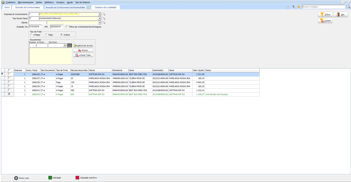Click the pin icon near page search
Screen dimensions: 351x182
293,7
